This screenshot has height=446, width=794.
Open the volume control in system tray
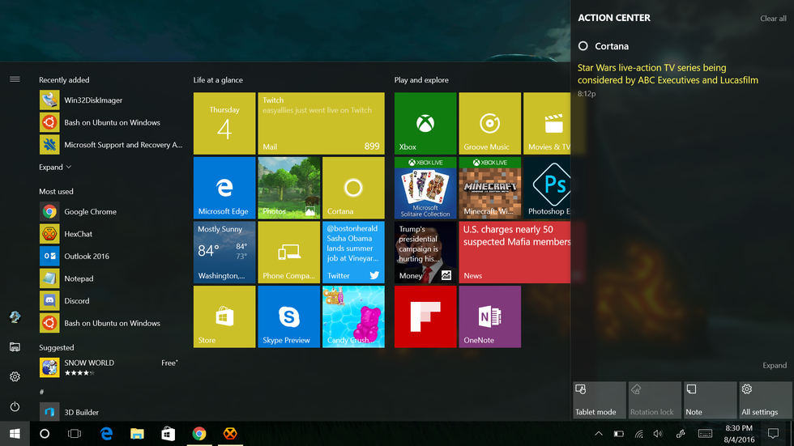(658, 434)
